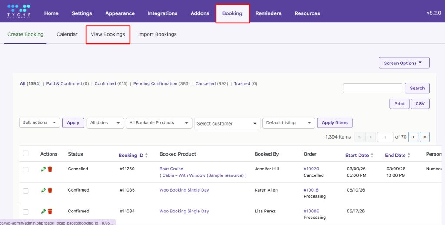Open the Reminders menu item
Viewport: 445px width, 225px height.
click(268, 13)
